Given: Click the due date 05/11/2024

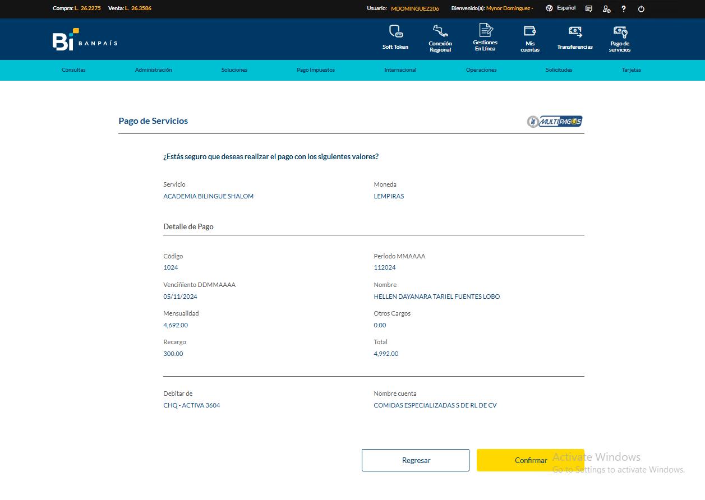Looking at the screenshot, I should [x=180, y=297].
